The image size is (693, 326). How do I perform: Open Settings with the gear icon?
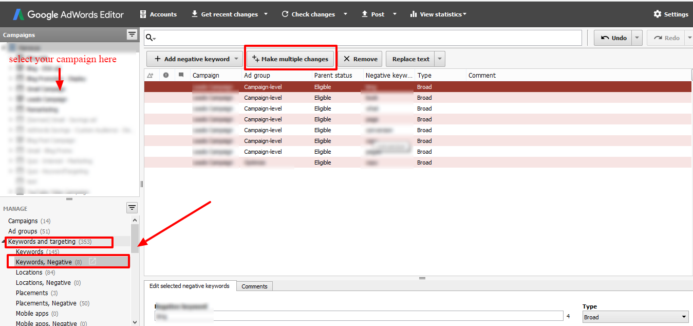(x=671, y=14)
